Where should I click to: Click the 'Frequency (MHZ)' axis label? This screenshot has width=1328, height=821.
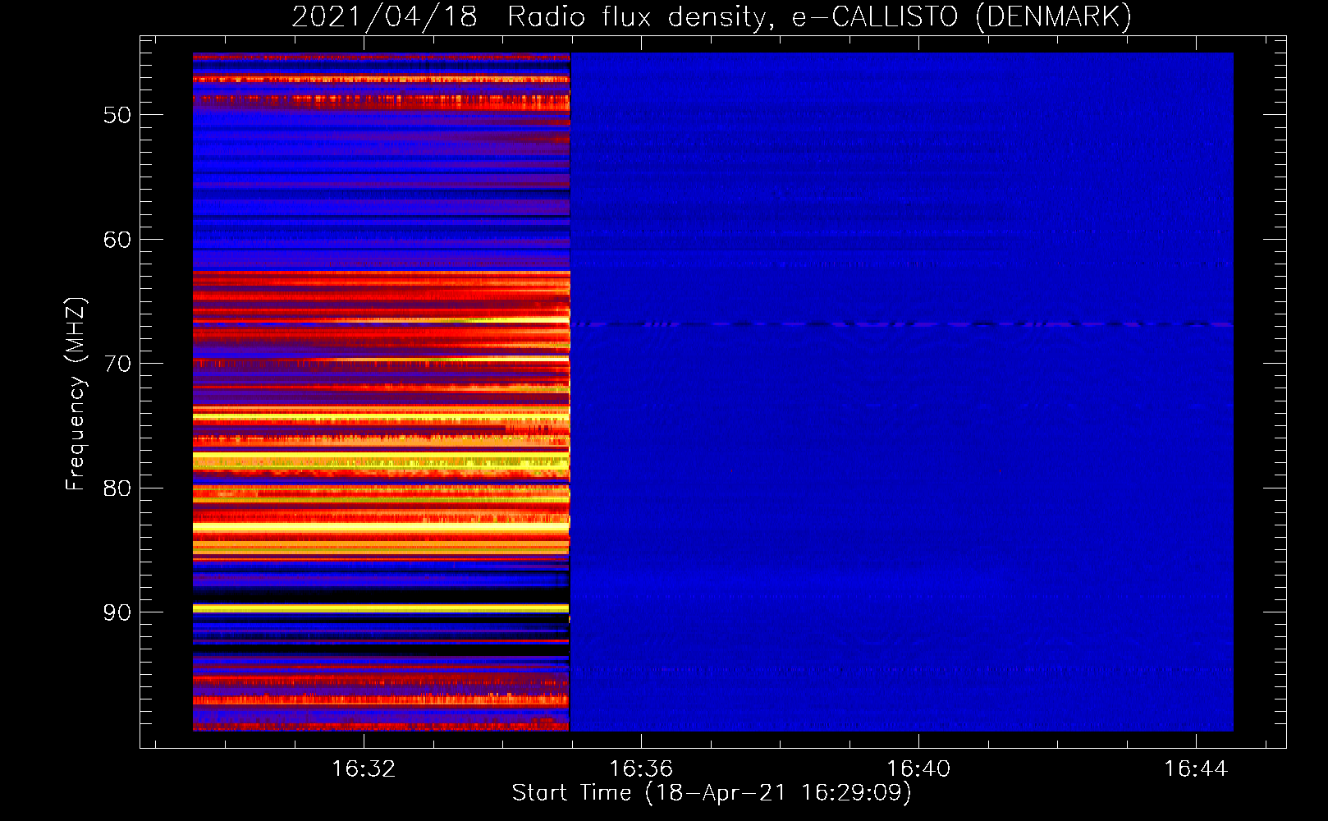[75, 394]
